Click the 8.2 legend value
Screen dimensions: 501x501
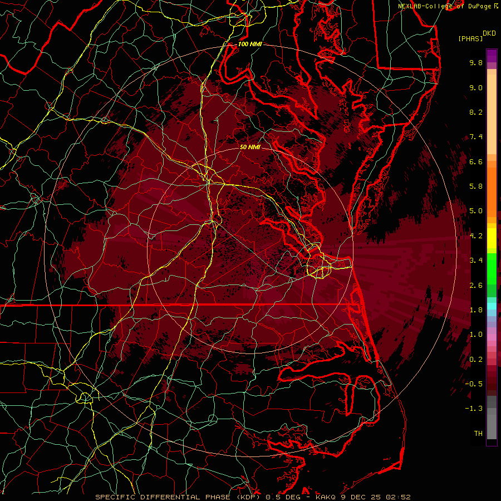(x=476, y=112)
